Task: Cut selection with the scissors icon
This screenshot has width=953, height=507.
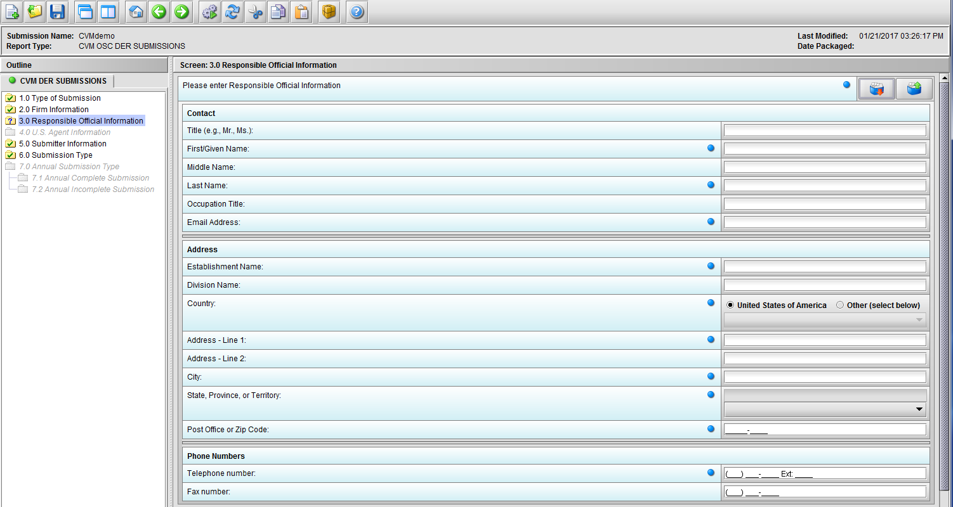Action: coord(255,11)
